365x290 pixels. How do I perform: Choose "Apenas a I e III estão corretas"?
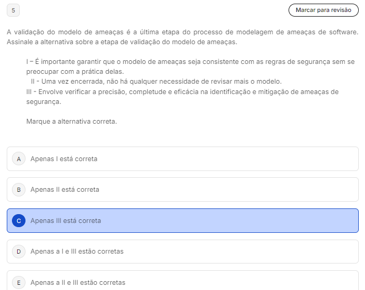pos(77,252)
